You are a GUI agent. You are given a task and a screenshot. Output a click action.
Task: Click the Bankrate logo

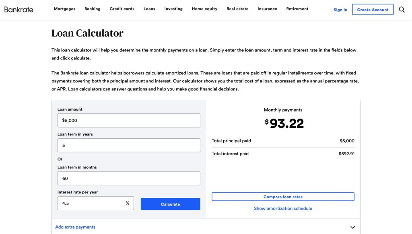click(x=19, y=10)
